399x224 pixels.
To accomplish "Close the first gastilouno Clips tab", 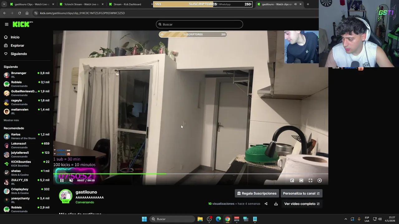I will [x=53, y=4].
